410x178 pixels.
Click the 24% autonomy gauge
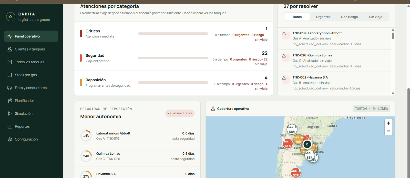86,156
